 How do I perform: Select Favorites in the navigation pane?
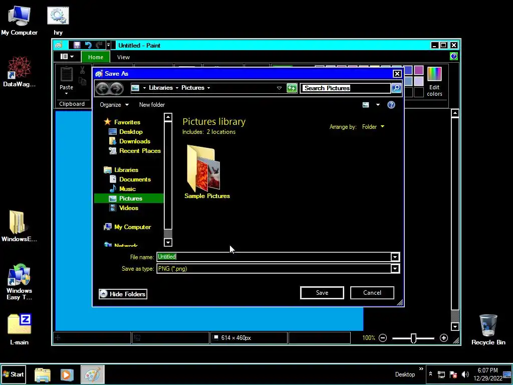pos(127,122)
